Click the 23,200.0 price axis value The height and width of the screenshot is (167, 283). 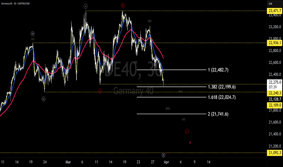click(x=275, y=27)
